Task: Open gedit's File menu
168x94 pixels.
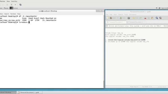Action: [107, 15]
